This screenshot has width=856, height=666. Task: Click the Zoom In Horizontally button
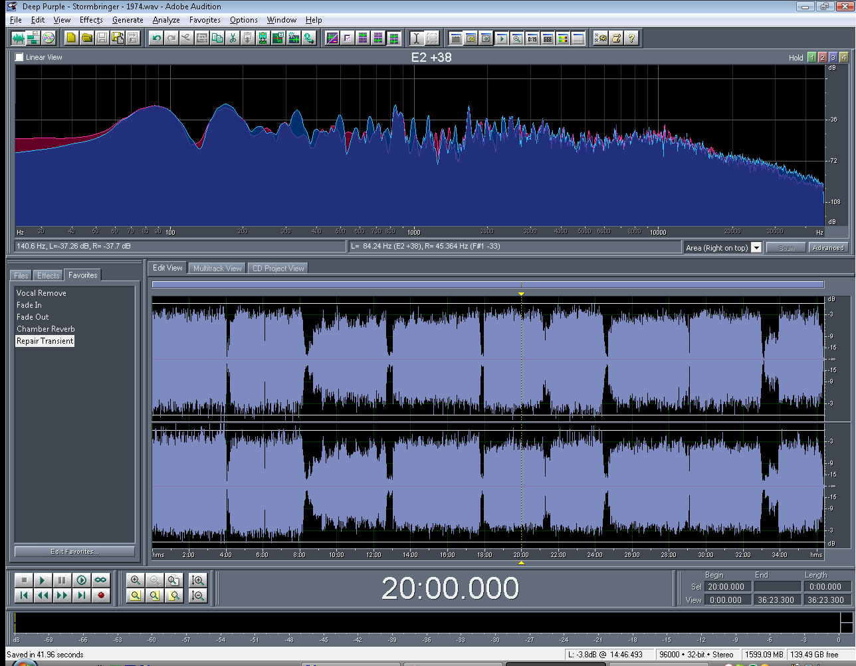tap(136, 580)
